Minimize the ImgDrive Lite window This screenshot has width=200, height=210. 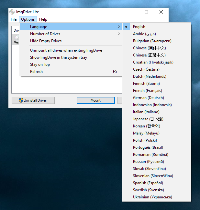point(132,12)
